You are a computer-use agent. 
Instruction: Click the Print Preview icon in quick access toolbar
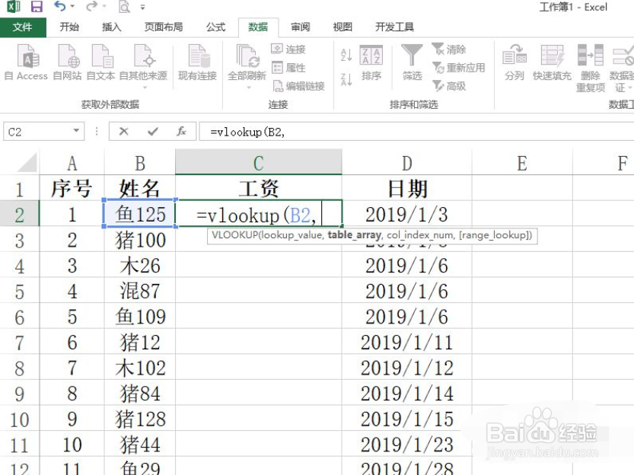[x=124, y=6]
